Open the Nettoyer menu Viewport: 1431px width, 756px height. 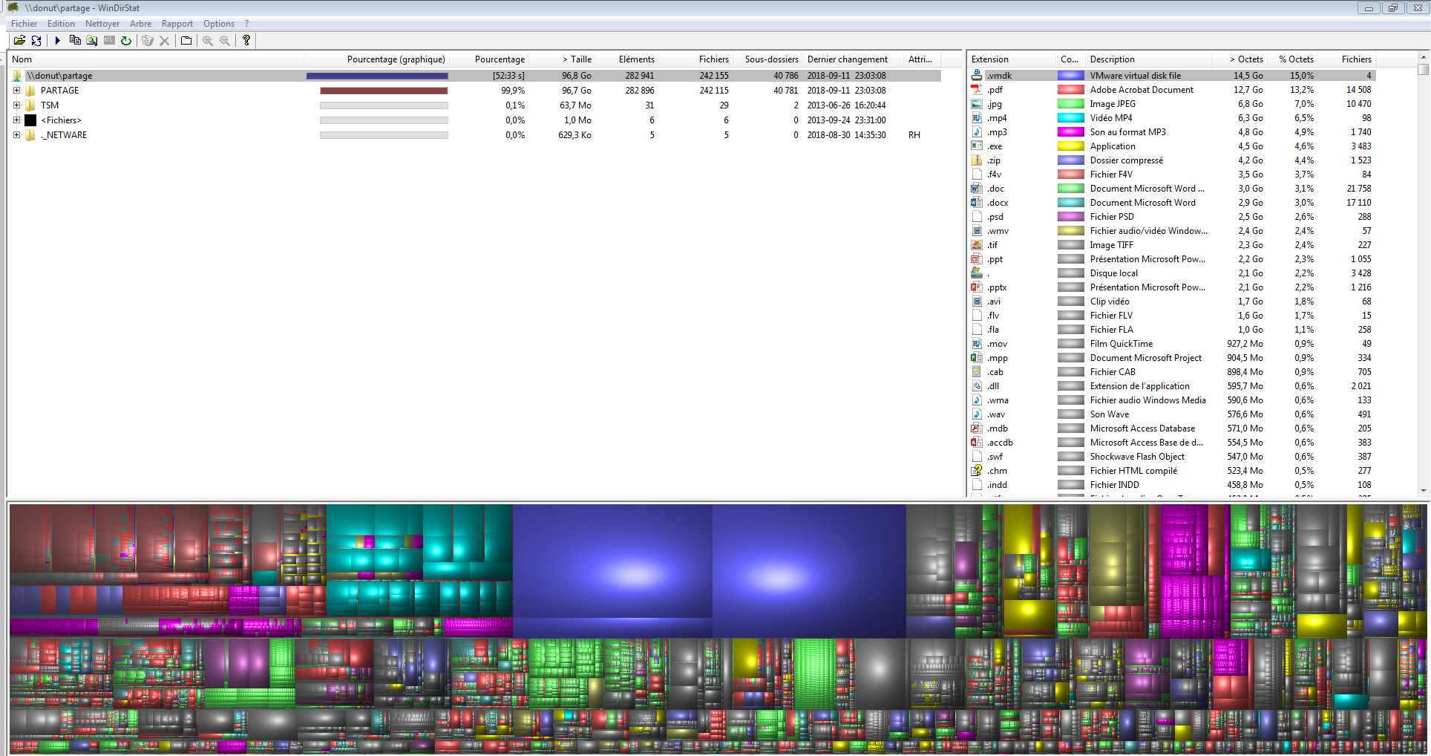pyautogui.click(x=102, y=24)
